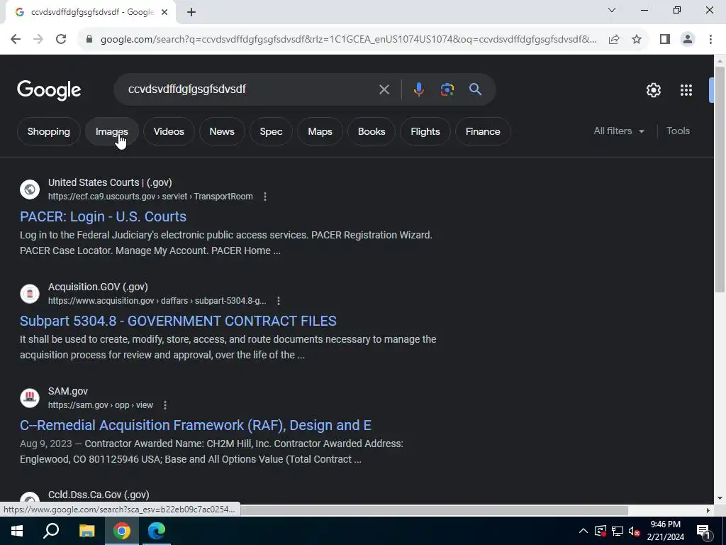Search by image with Google Lens

[447, 89]
